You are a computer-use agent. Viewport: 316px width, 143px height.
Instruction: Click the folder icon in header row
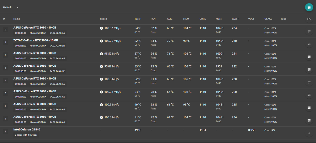[309, 19]
